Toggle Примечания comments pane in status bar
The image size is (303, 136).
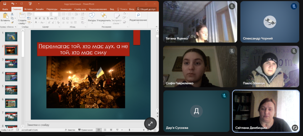86,130
